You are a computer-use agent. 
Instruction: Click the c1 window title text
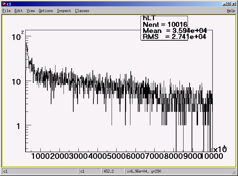point(9,4)
